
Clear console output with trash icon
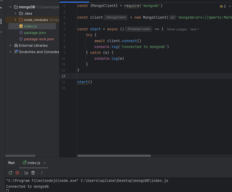click(x=33, y=173)
